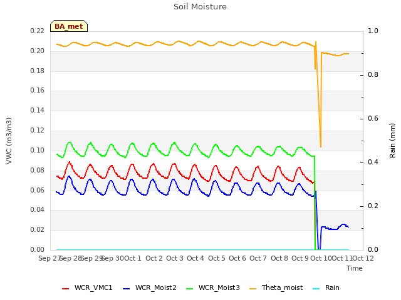Viewport: 401px width, 300px height.
Task: Click the 0.02 VWC axis value
Action: point(38,230)
